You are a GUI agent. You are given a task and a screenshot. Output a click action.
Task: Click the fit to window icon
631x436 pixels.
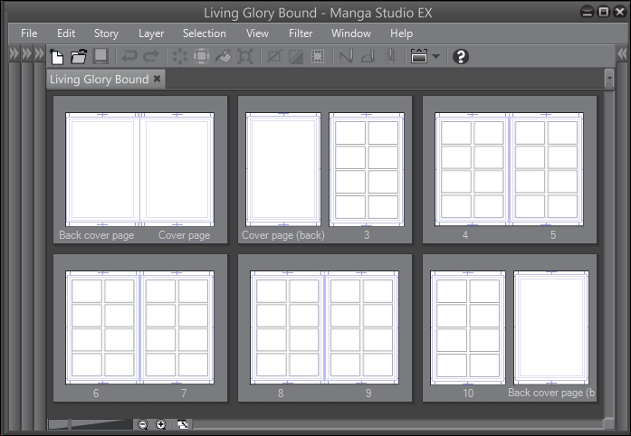click(182, 424)
